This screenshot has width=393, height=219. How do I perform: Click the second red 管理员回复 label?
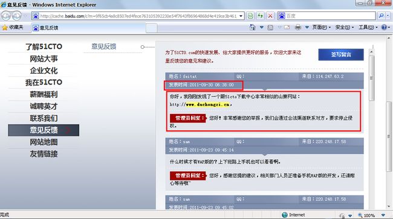[187, 176]
